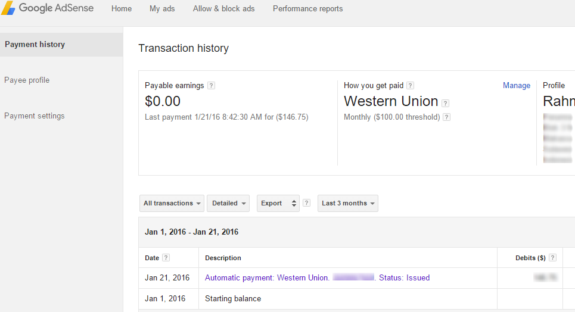Image resolution: width=575 pixels, height=312 pixels.
Task: Open the Automatic payment Western Union link
Action: (x=266, y=278)
